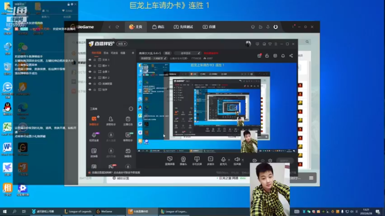Open the 弹幕助手 tool in toolbox
Screen dimensions: 385x216
point(94,121)
